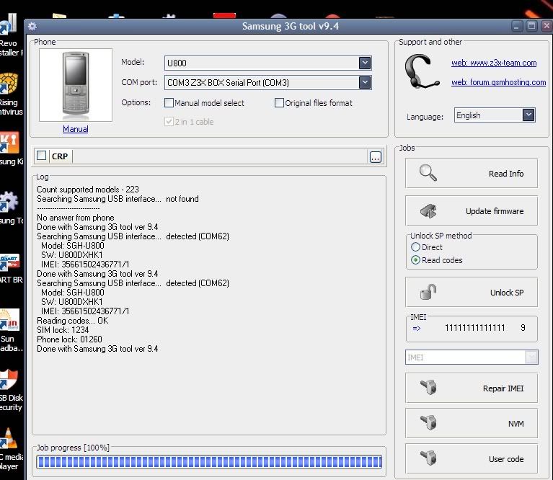Screen dimensions: 553x480
Task: Click the headset support icon
Action: coord(422,71)
